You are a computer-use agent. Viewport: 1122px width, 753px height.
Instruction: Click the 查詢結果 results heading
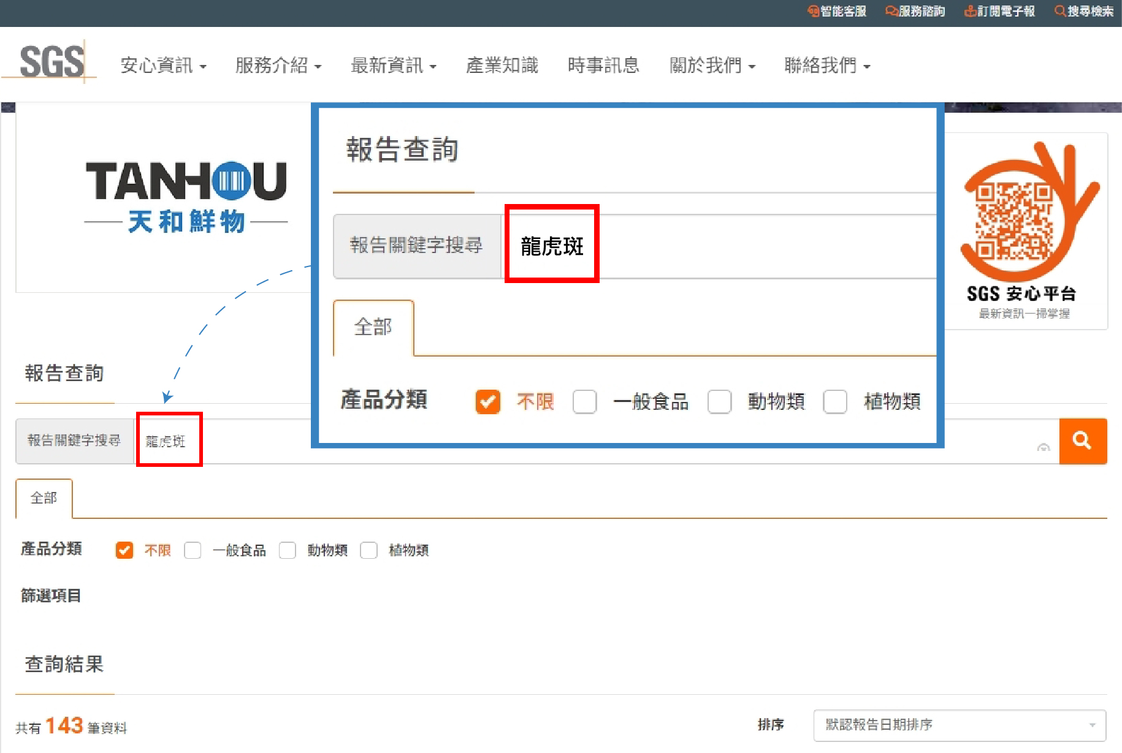pos(64,664)
